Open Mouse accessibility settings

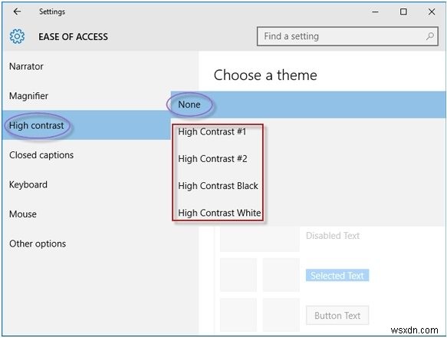click(x=23, y=214)
